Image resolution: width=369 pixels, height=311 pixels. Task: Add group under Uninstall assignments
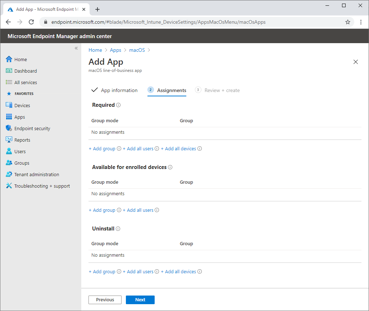click(x=102, y=271)
